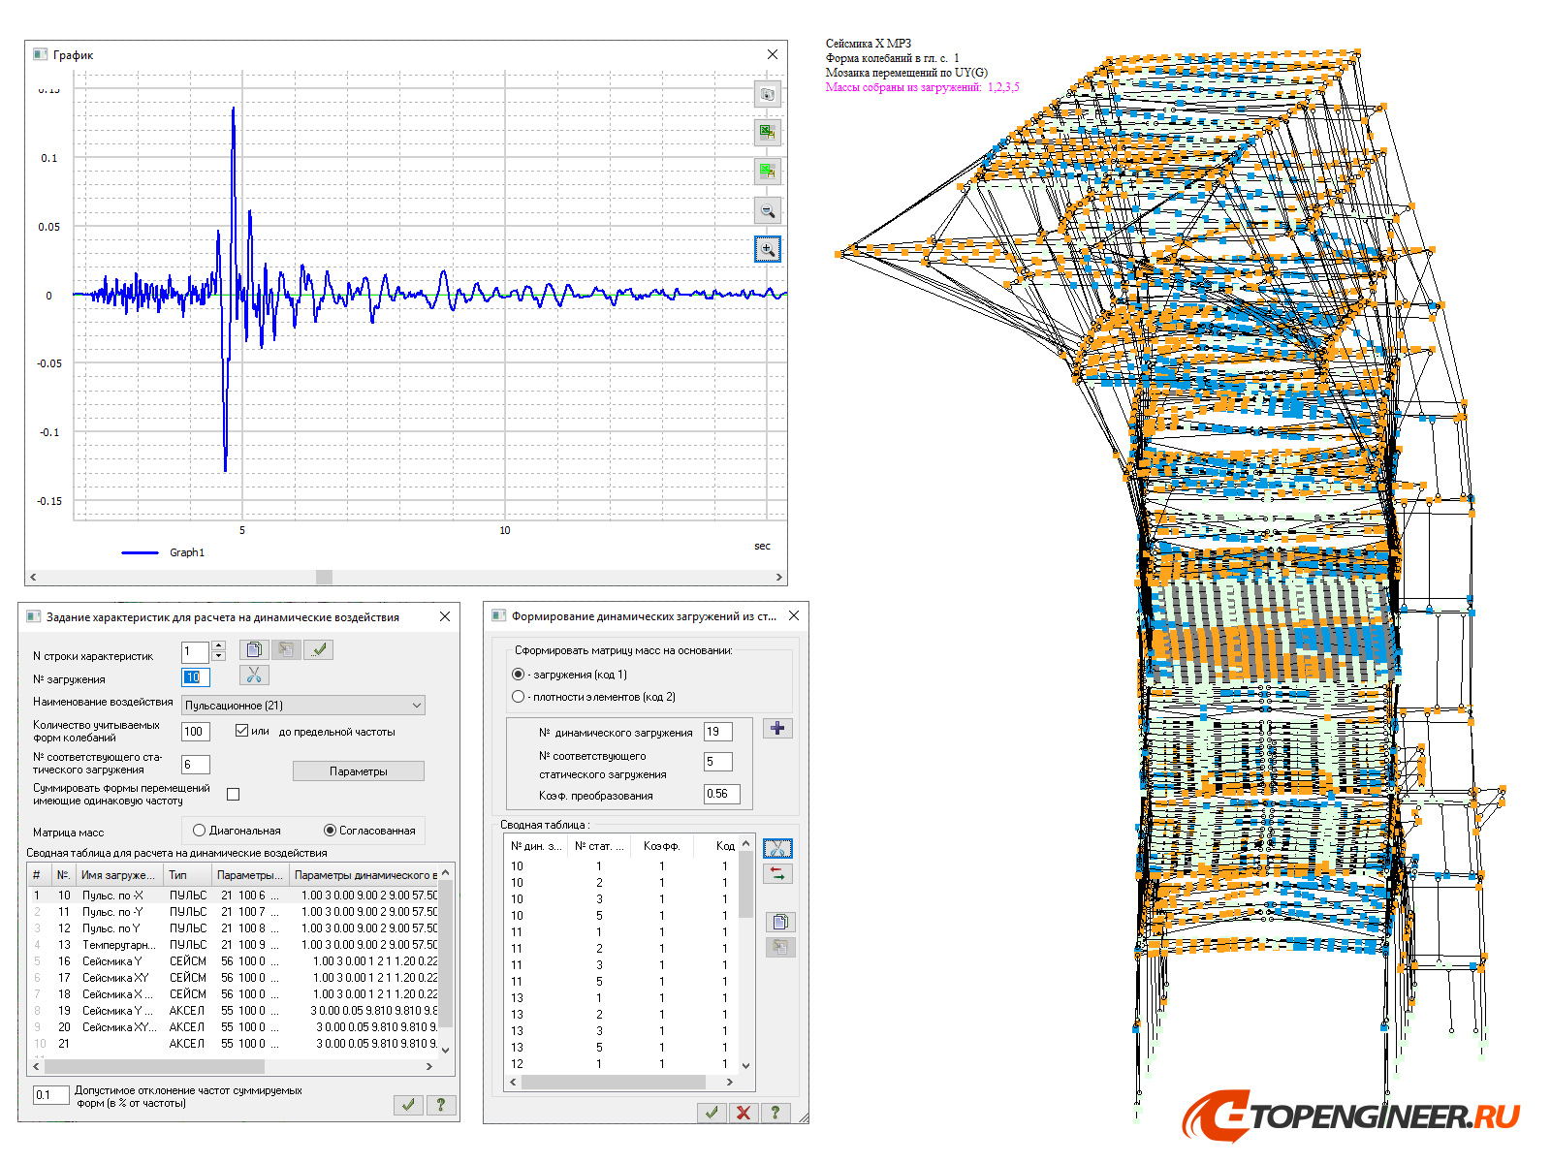This screenshot has height=1163, width=1551.
Task: Click the blue plus icon to add dynamic loading
Action: [x=777, y=729]
